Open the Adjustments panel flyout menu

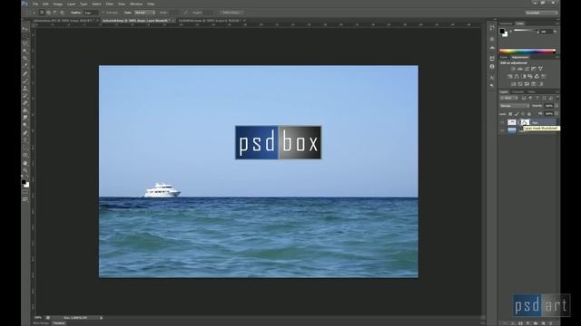pos(556,57)
